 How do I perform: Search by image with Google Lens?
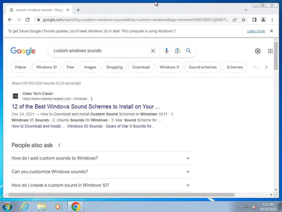(x=178, y=51)
